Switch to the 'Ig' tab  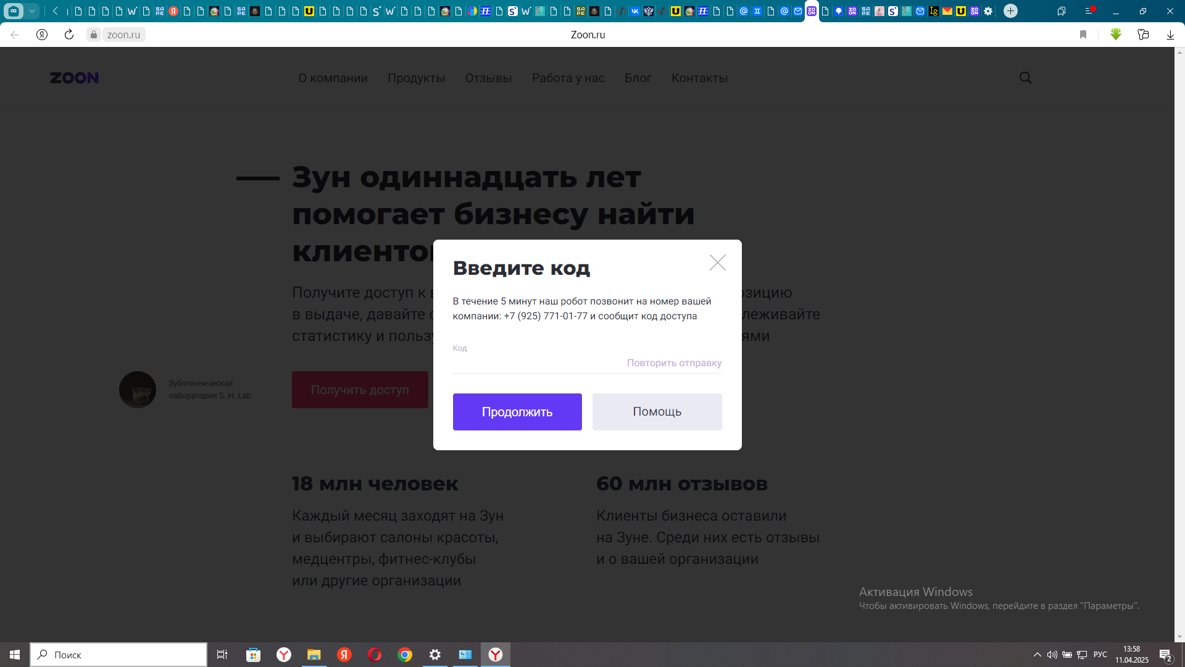click(934, 11)
